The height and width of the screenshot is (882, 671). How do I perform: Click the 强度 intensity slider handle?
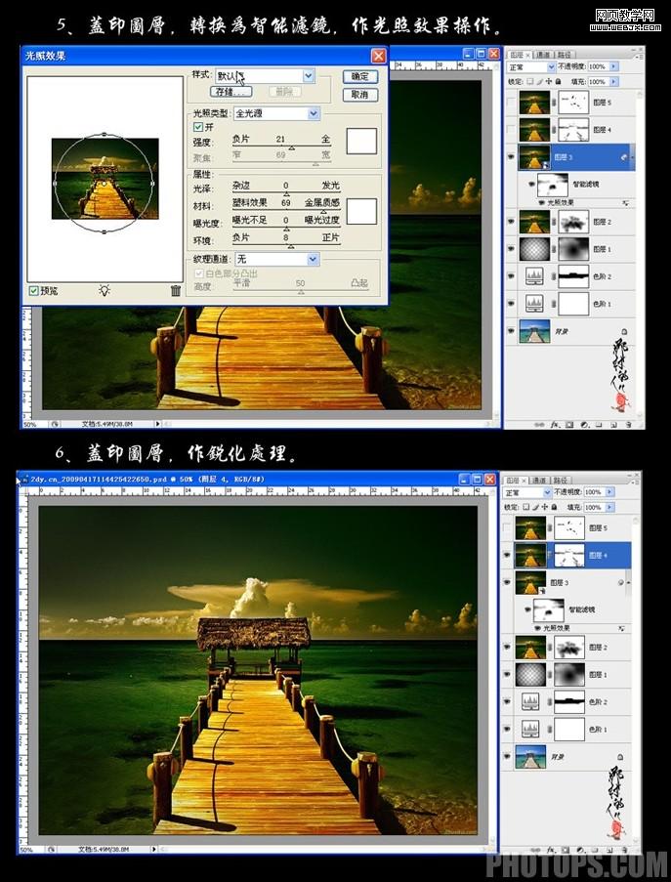point(291,147)
